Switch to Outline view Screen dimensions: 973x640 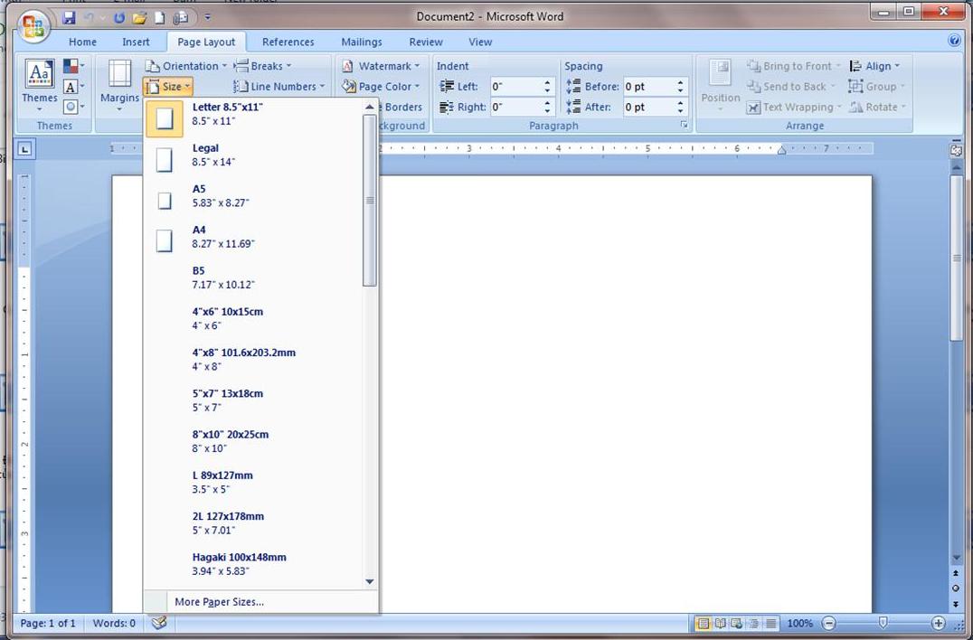753,623
